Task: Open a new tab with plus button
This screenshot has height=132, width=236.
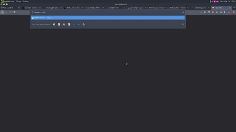Action: (234, 8)
